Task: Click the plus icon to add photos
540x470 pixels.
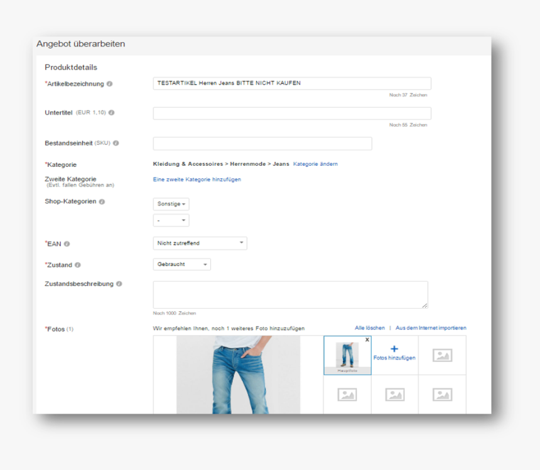Action: tap(394, 349)
